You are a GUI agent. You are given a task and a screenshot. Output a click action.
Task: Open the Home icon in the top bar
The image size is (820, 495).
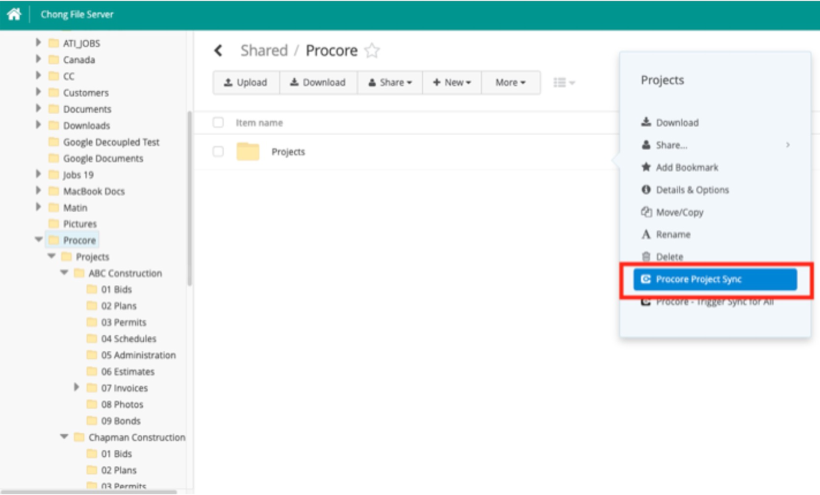point(15,13)
